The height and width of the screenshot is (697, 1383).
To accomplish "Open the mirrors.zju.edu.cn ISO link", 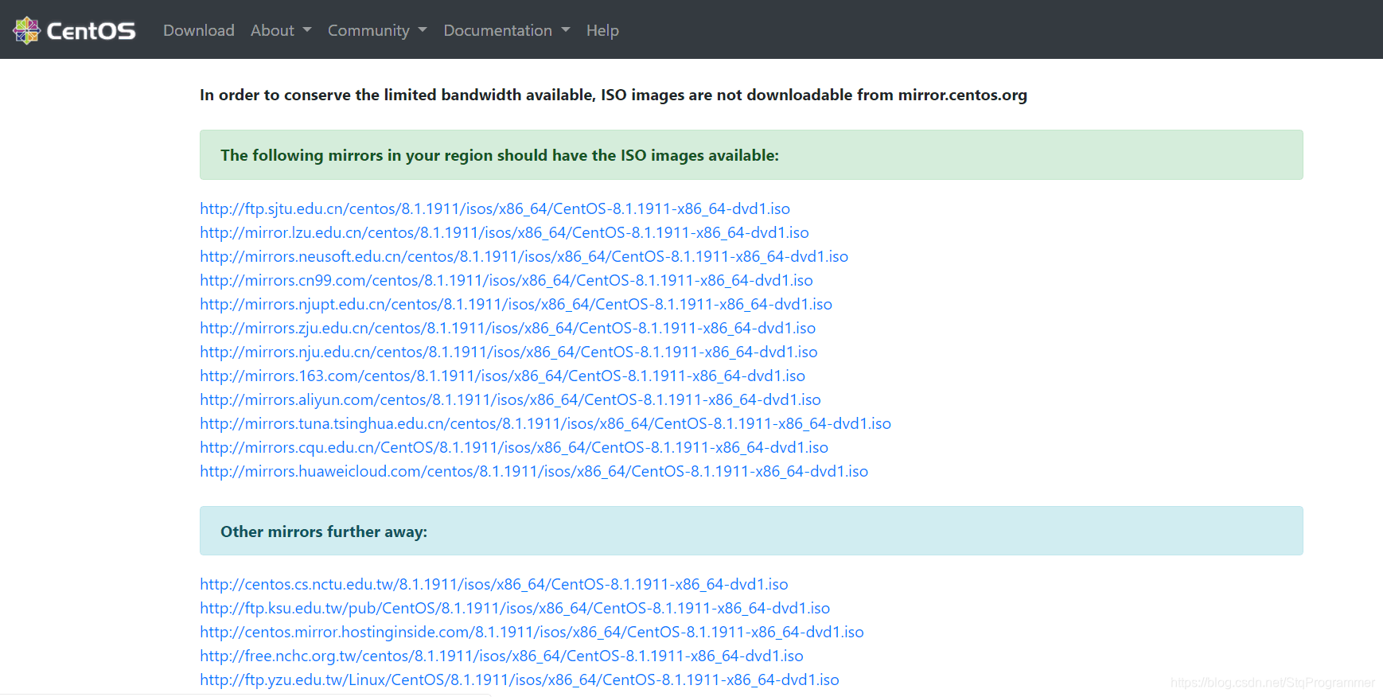I will [508, 328].
